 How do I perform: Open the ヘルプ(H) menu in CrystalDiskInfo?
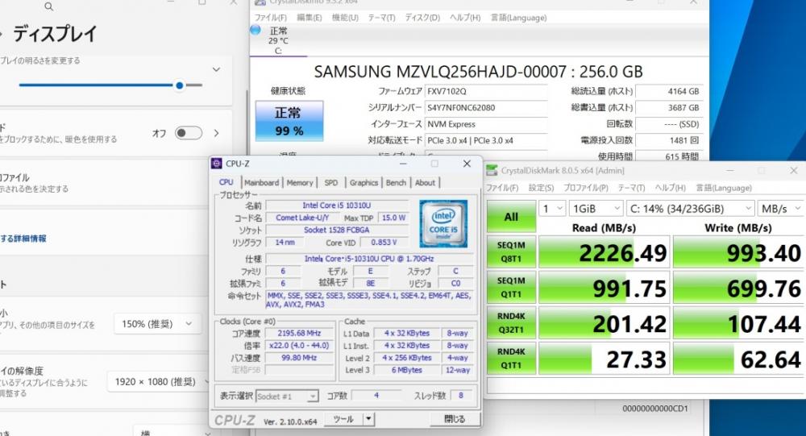coord(465,18)
